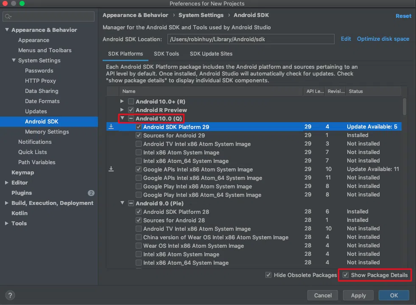Select Data Sharing settings
The width and height of the screenshot is (416, 305).
point(42,91)
